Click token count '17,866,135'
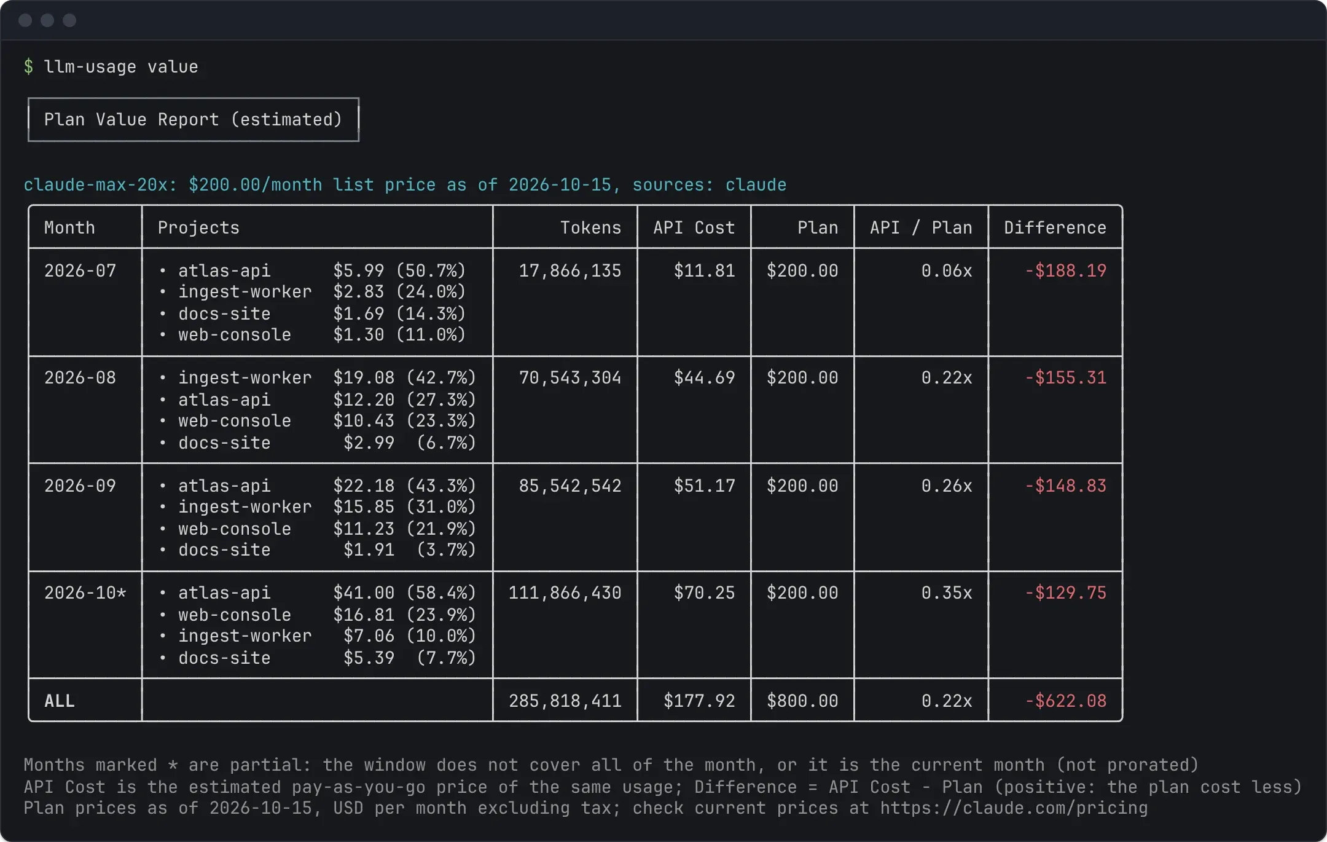 coord(570,270)
